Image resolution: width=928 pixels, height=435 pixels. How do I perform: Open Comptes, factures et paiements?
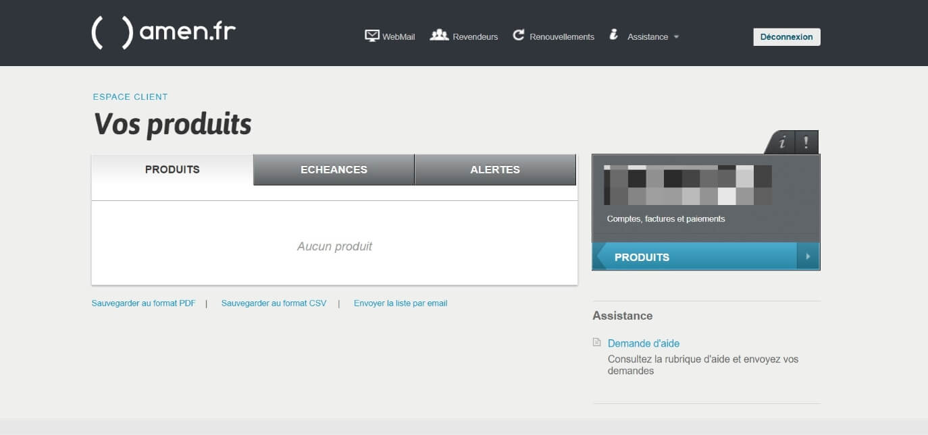pyautogui.click(x=665, y=219)
